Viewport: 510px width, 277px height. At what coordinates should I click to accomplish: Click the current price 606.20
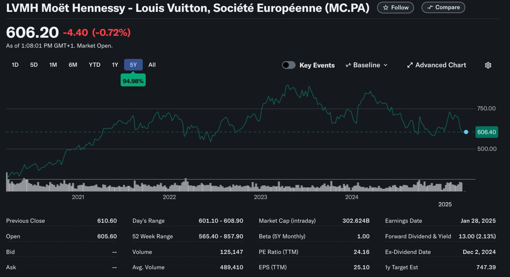click(x=32, y=33)
